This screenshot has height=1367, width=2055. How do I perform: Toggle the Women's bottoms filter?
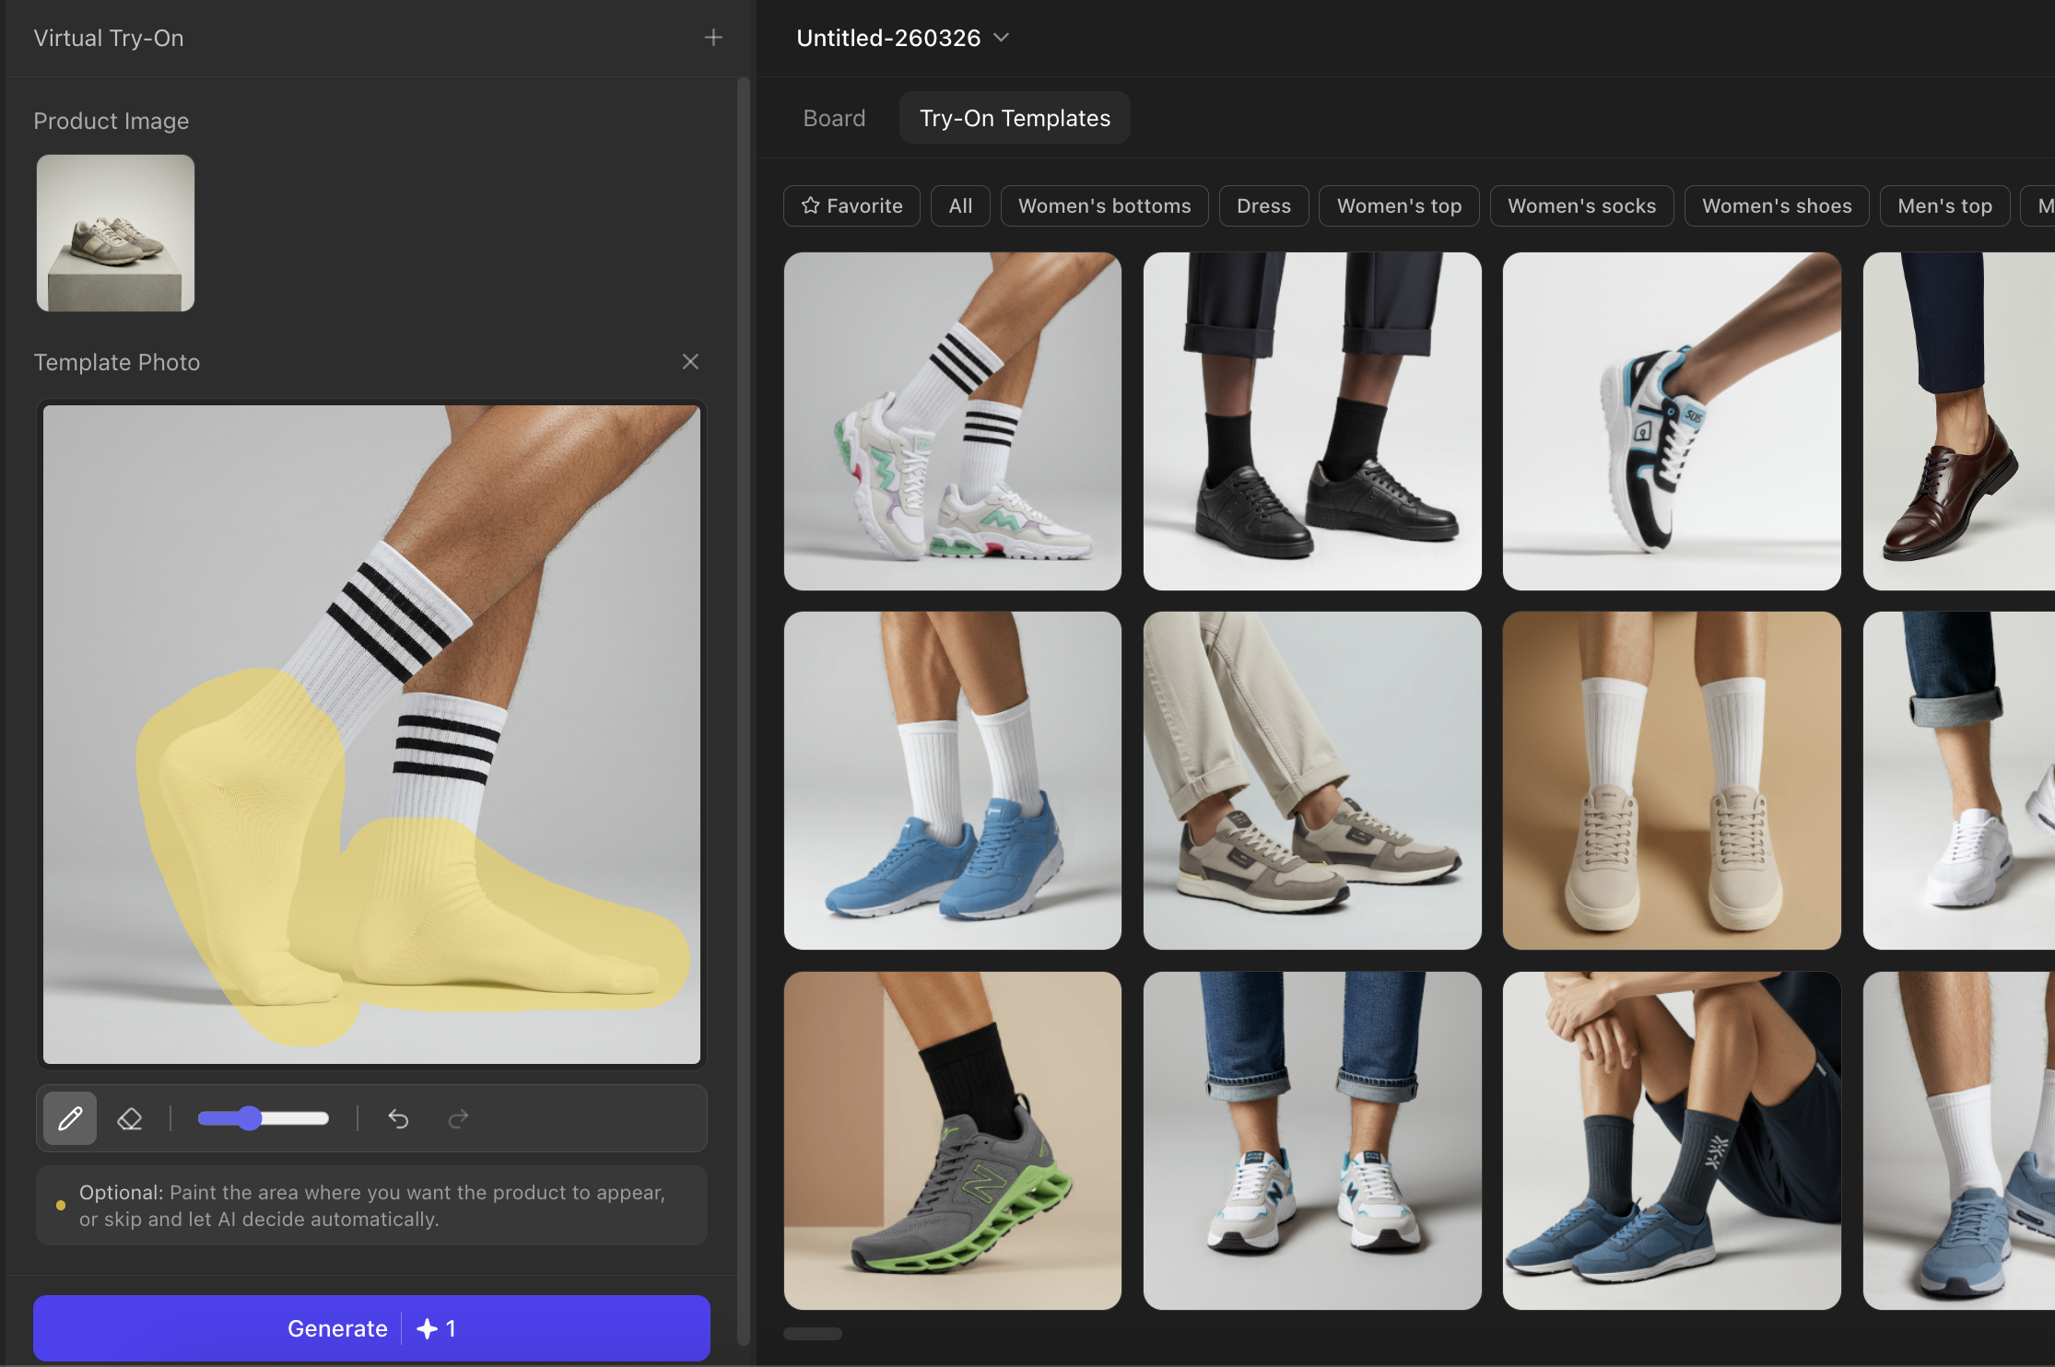(x=1104, y=205)
